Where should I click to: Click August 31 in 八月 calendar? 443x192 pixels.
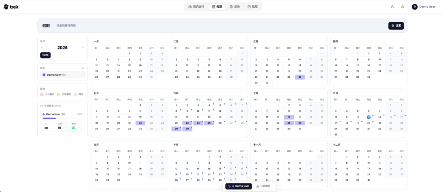click(x=336, y=135)
